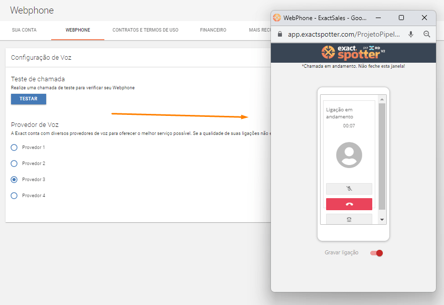Select the Provedor 1 radio button
Image resolution: width=444 pixels, height=305 pixels.
tap(14, 147)
